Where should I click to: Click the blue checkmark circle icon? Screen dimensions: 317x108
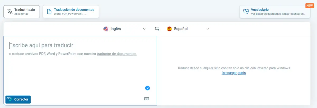pos(147,88)
